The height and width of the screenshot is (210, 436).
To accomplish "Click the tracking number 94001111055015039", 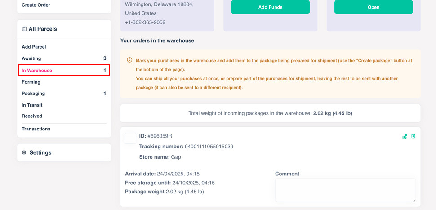I will tap(209, 147).
